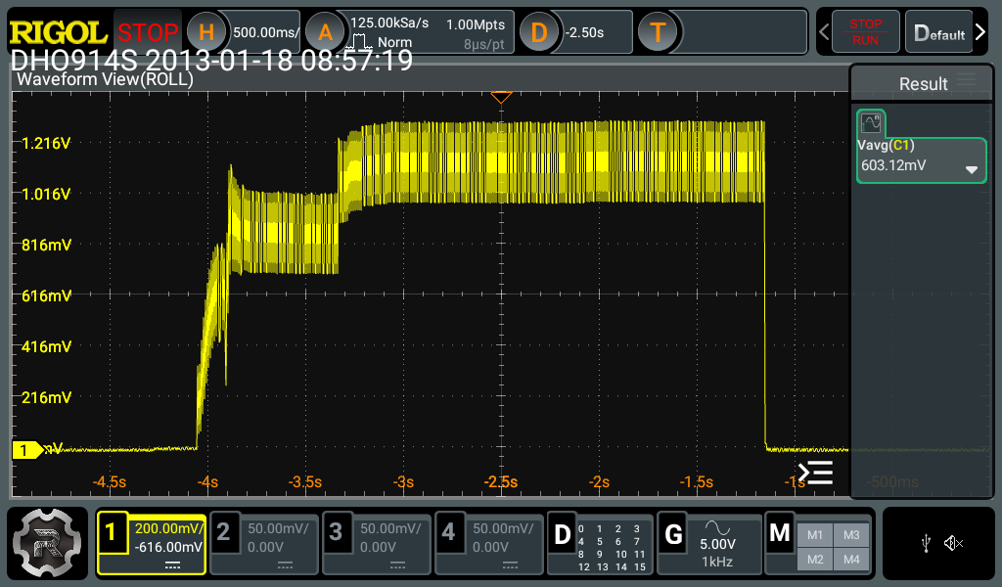Screen dimensions: 1002x587
Task: Click the acquisition mode waveform symbol
Action: 359,43
